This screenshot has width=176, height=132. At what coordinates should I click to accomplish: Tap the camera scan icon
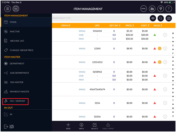[x=169, y=18]
